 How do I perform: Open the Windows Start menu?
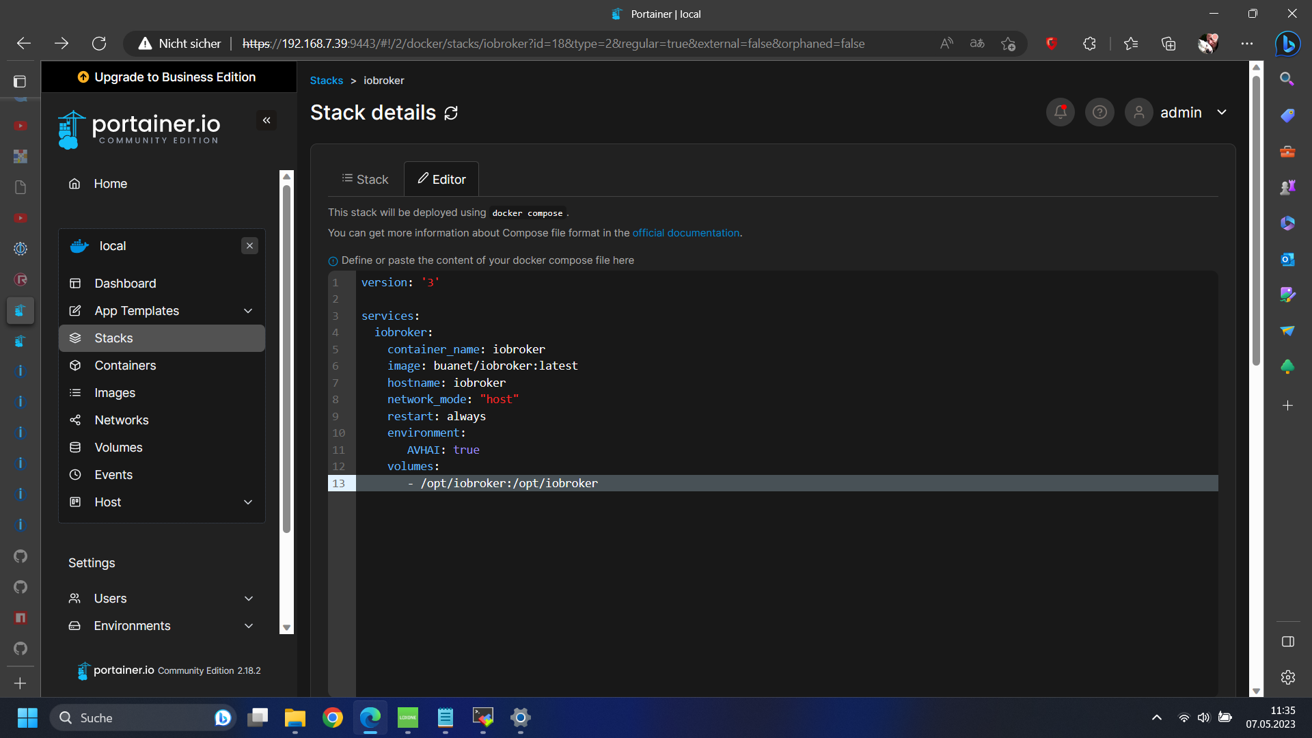tap(27, 717)
